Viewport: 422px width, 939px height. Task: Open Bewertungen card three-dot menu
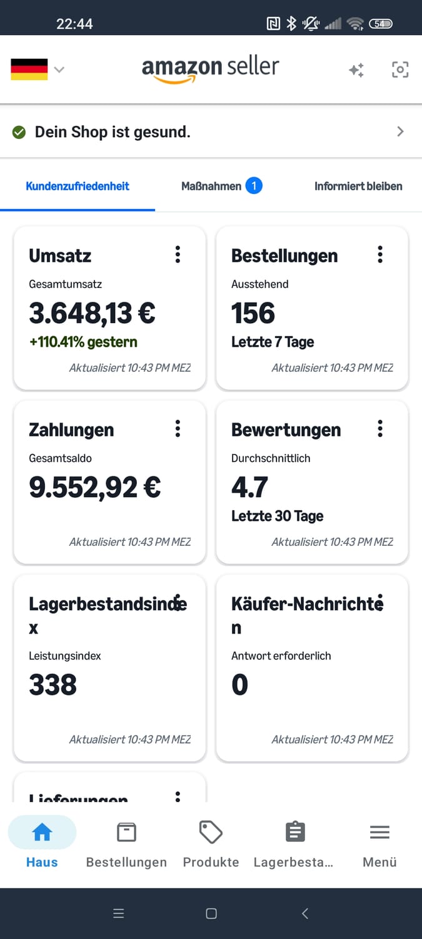pyautogui.click(x=380, y=428)
